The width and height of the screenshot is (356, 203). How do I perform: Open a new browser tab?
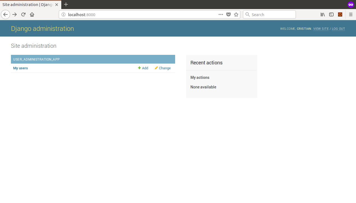tap(66, 4)
